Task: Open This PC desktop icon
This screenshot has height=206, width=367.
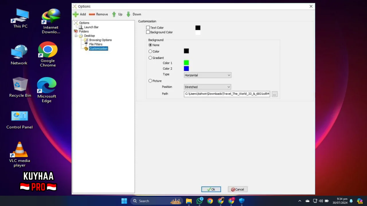Action: [x=21, y=18]
